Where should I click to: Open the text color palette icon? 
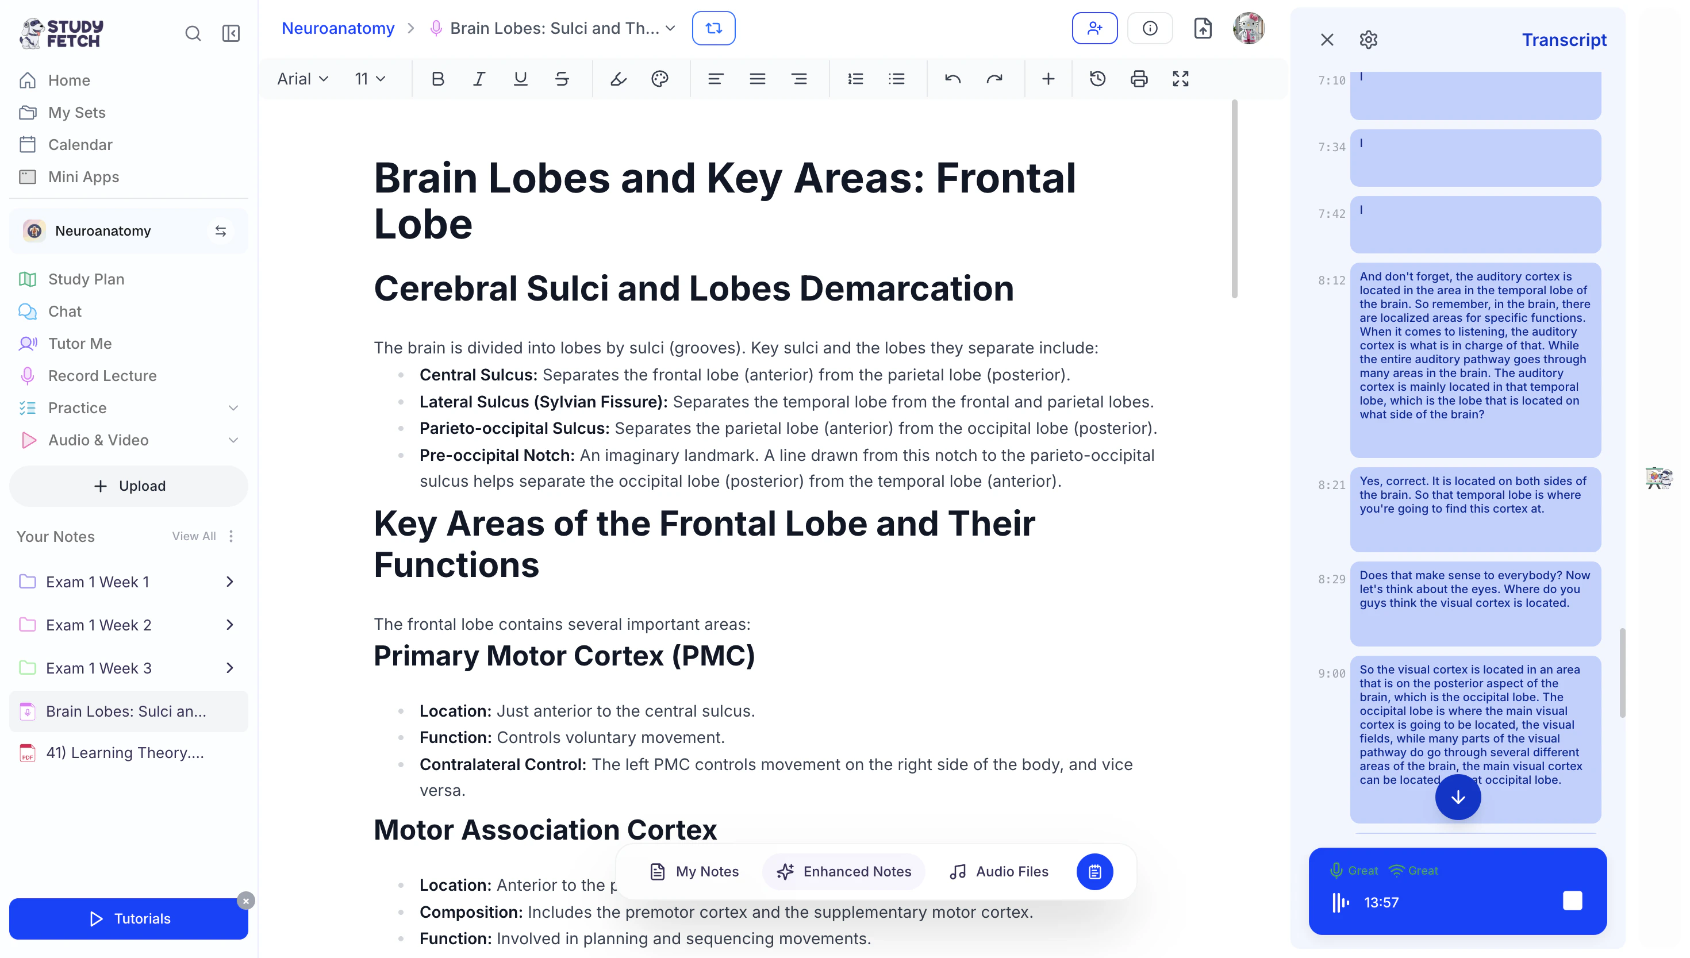(659, 79)
